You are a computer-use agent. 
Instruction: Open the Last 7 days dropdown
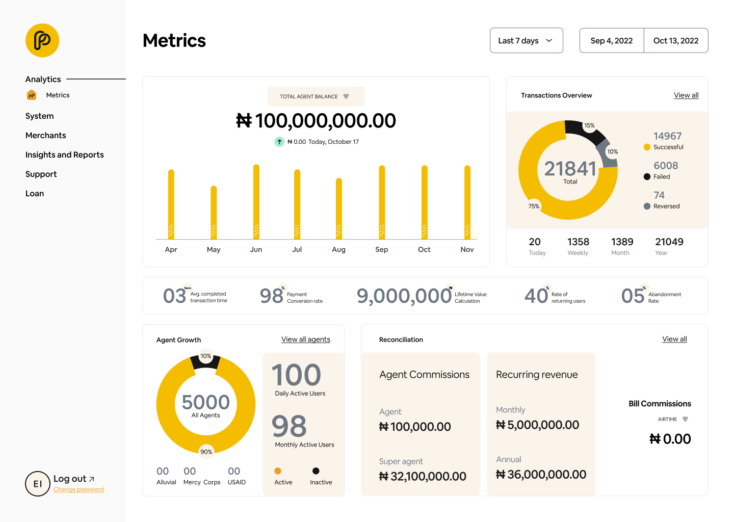point(527,40)
